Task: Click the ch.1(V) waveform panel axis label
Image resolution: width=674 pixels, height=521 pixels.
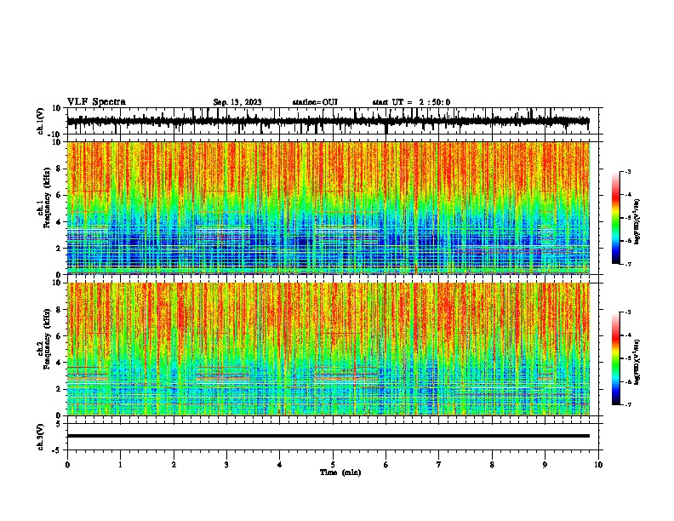Action: (x=41, y=121)
